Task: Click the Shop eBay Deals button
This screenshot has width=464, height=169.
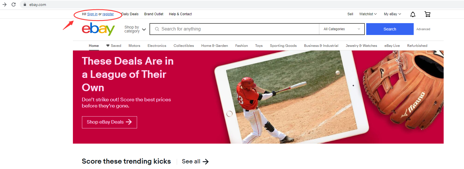Action: pyautogui.click(x=109, y=122)
